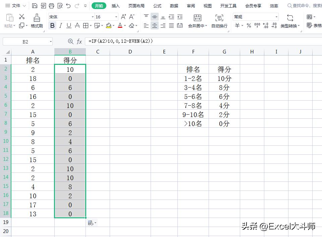Viewport: 322px width, 237px height.
Task: Click the comma thousands separator icon
Action: (x=258, y=25)
